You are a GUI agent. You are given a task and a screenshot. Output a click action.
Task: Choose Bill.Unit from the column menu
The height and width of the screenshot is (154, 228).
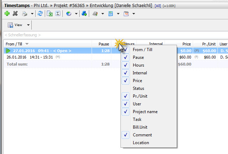click(x=141, y=127)
